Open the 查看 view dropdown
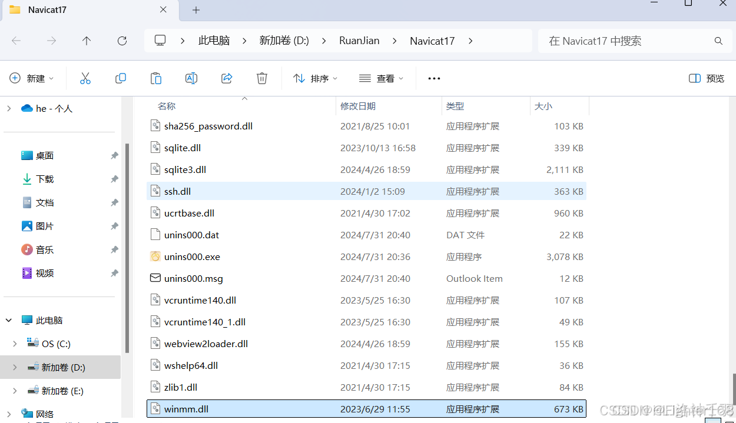This screenshot has width=736, height=423. point(381,78)
